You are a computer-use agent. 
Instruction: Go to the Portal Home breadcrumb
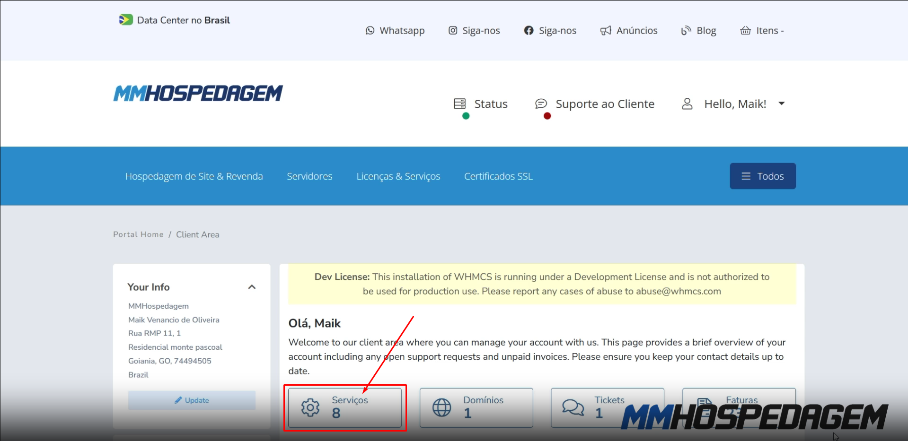pyautogui.click(x=138, y=234)
